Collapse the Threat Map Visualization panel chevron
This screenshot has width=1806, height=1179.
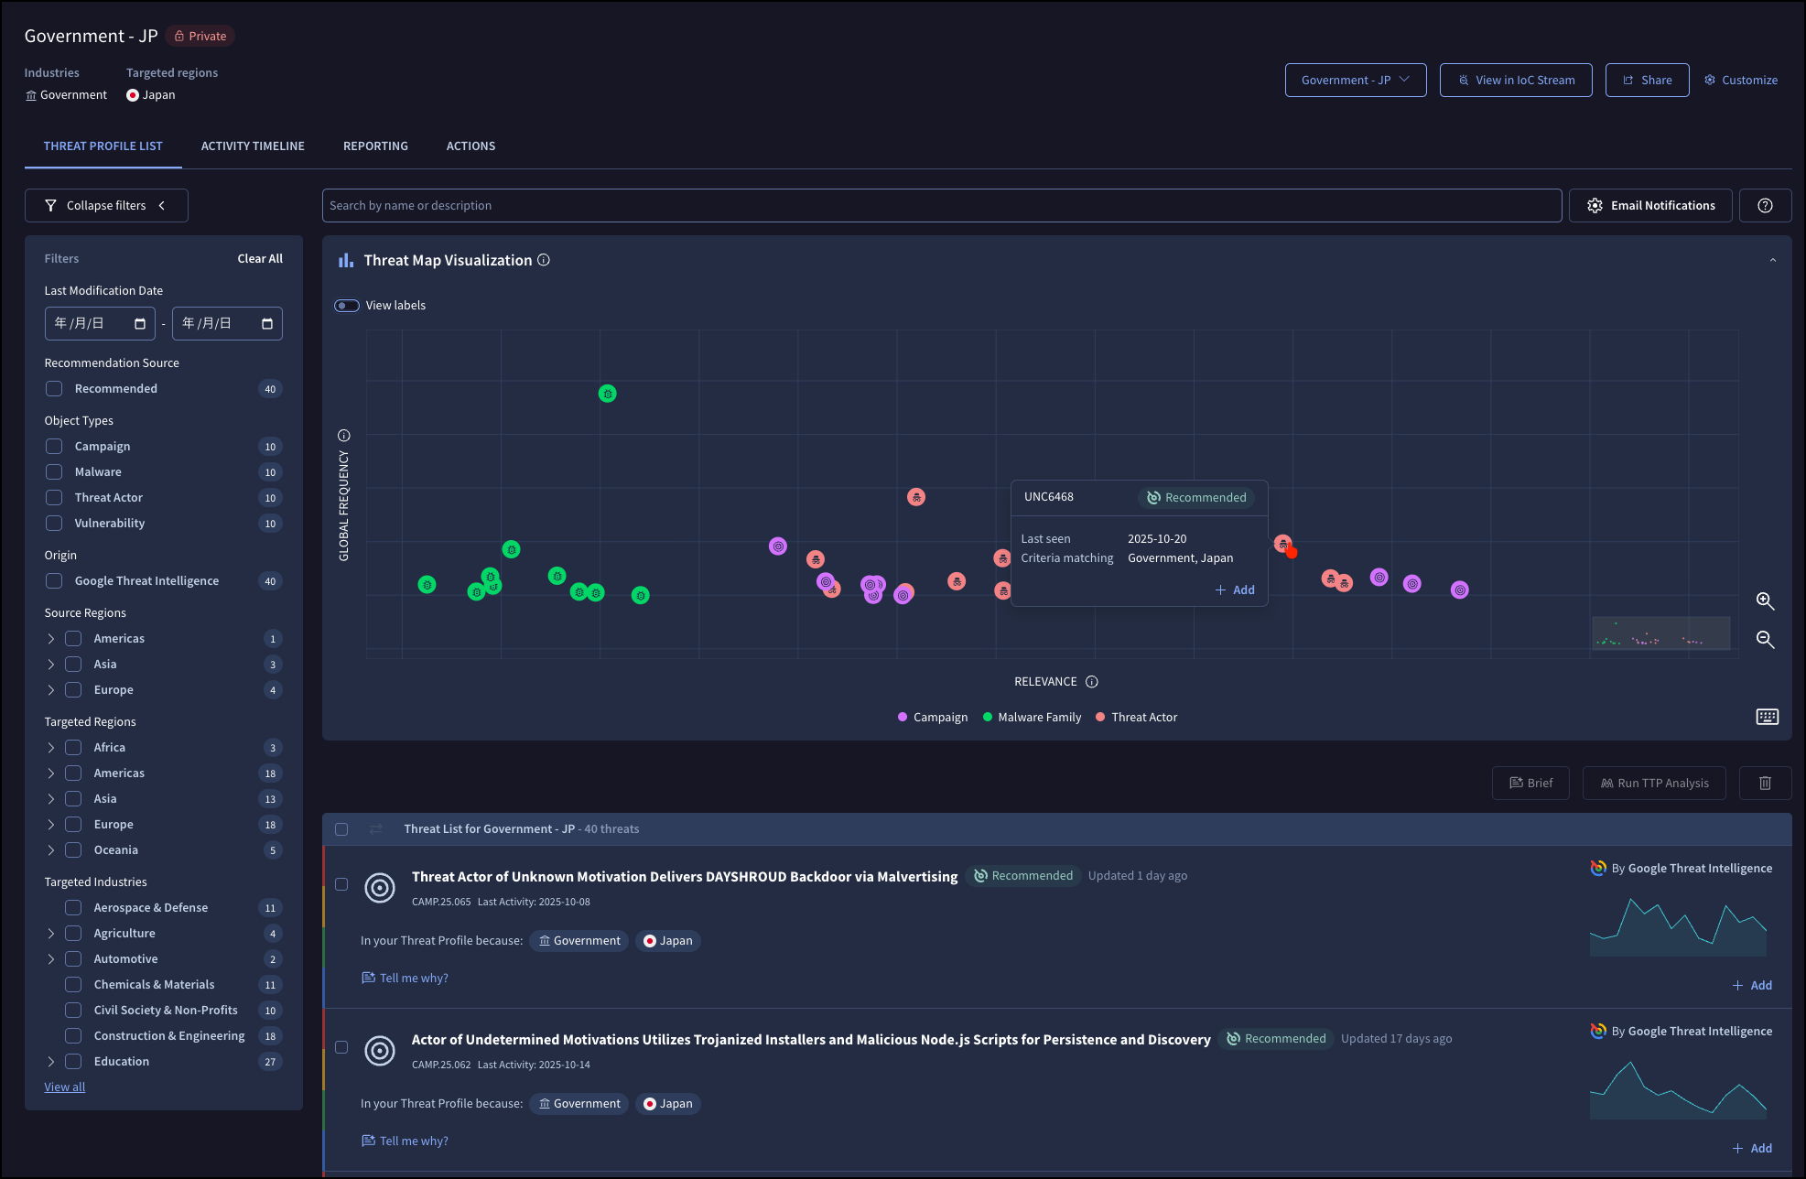point(1772,261)
